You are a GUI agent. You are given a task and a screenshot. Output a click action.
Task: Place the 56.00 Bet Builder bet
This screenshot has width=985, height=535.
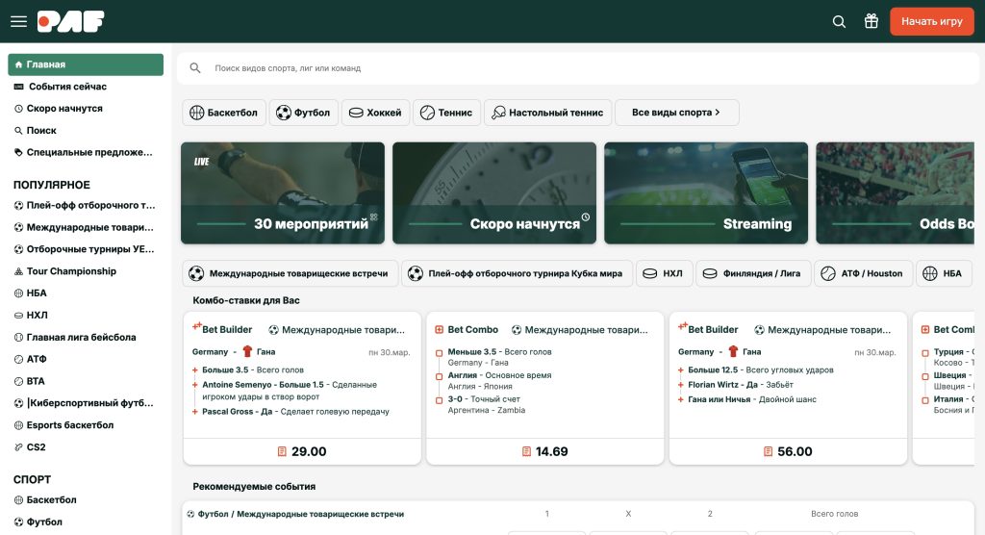tap(787, 451)
